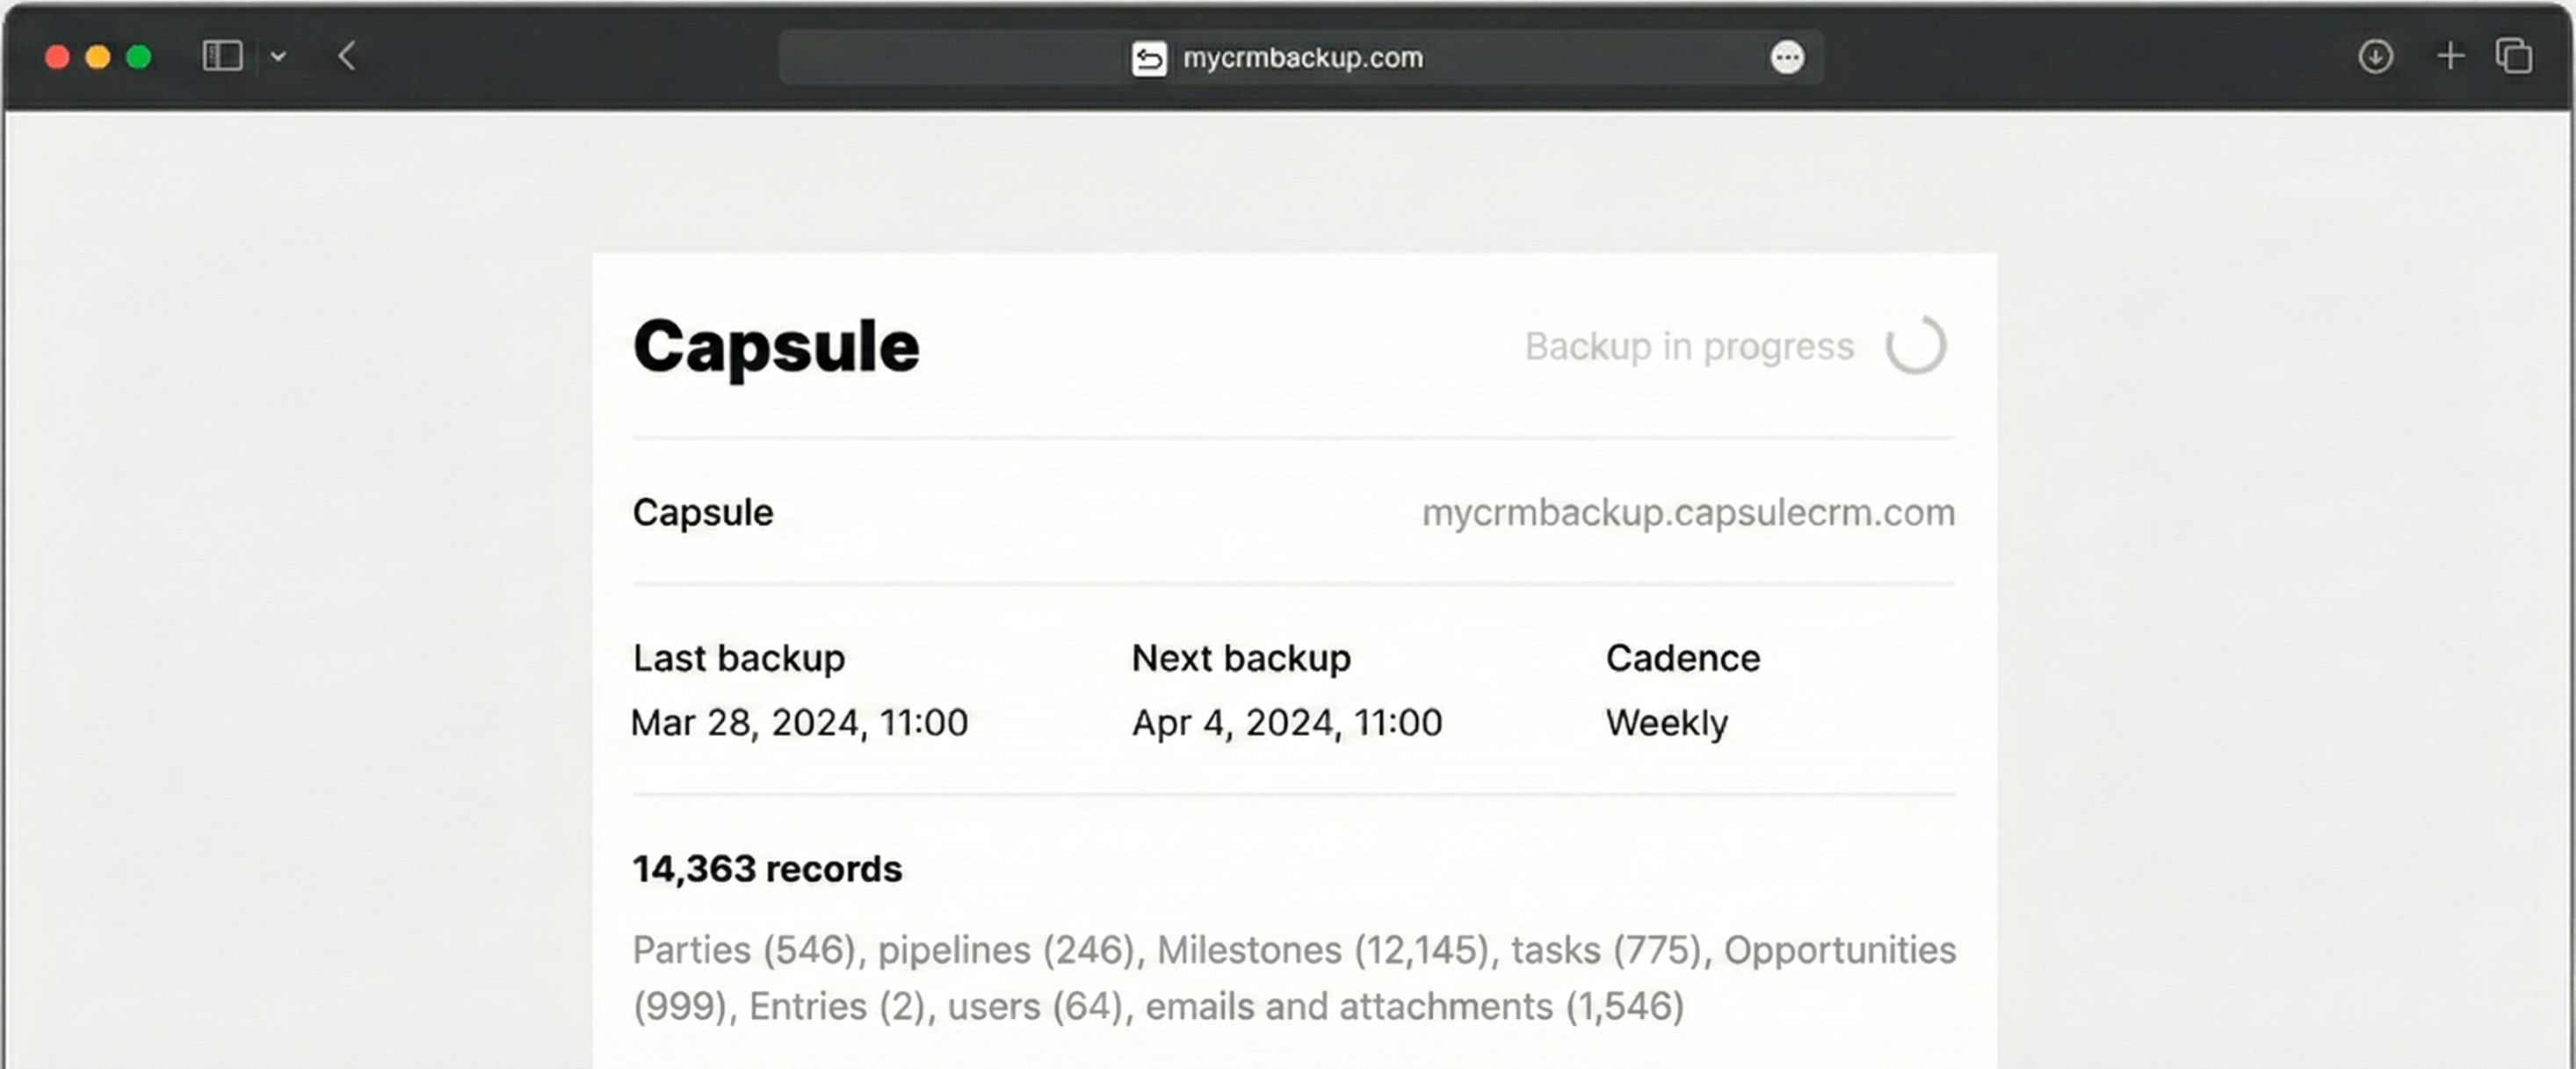Open the more options menu in the address bar

click(1787, 58)
